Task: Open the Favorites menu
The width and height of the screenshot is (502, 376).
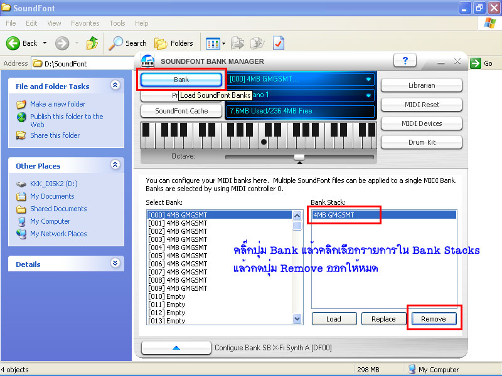Action: click(85, 23)
